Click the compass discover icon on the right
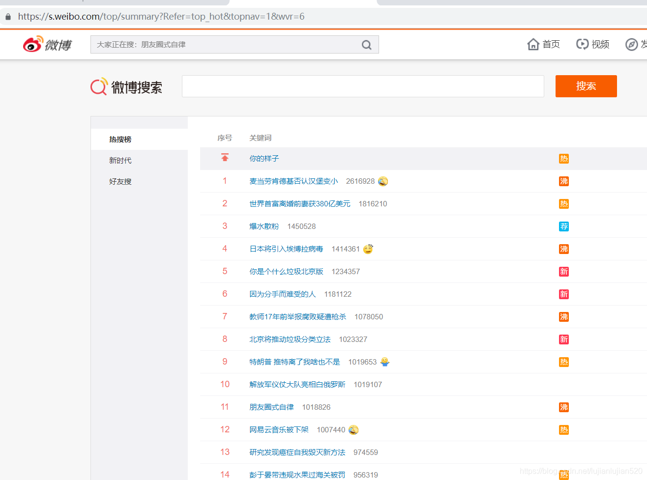This screenshot has width=647, height=480. pyautogui.click(x=632, y=44)
